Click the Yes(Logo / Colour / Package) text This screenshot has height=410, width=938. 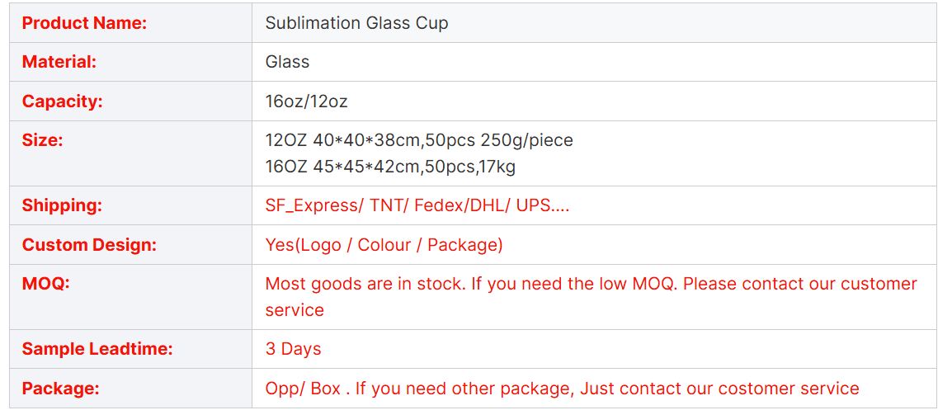tap(384, 245)
